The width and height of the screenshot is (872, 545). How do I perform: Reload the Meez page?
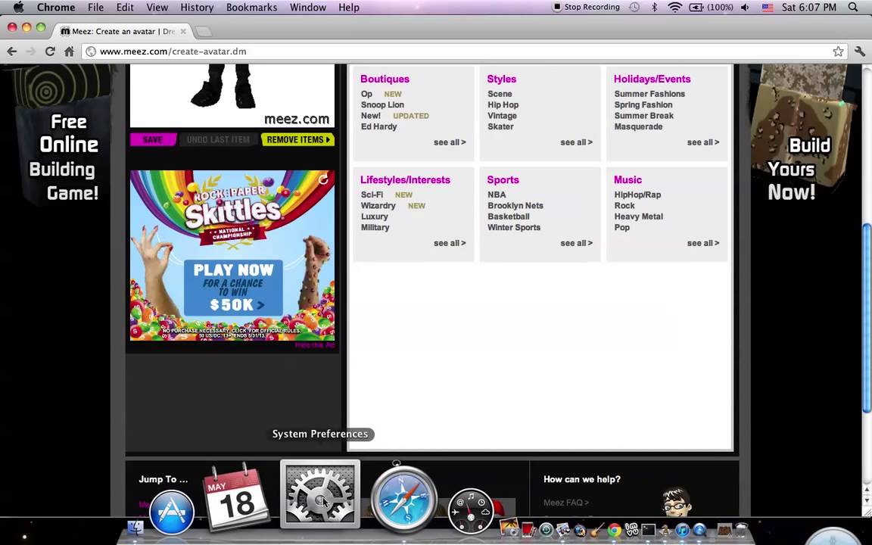pyautogui.click(x=49, y=51)
